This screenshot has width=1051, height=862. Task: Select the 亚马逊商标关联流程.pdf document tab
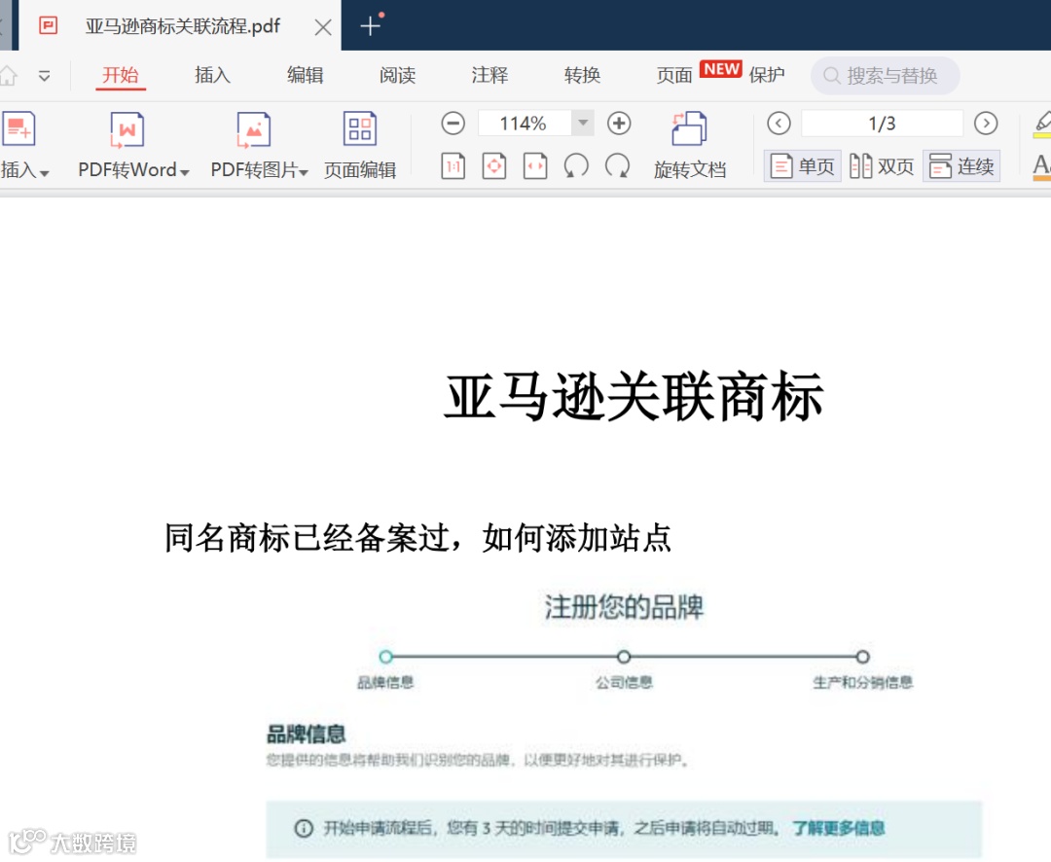pos(180,26)
